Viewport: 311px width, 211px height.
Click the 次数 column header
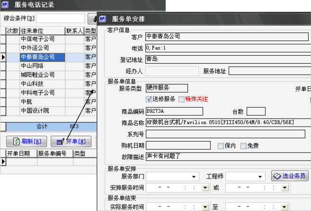coord(13,31)
